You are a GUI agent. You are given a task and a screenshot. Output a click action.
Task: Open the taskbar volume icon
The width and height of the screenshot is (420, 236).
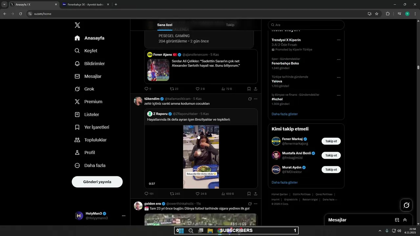(399, 231)
